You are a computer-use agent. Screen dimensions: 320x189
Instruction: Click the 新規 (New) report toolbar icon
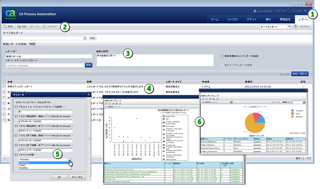coord(5,27)
